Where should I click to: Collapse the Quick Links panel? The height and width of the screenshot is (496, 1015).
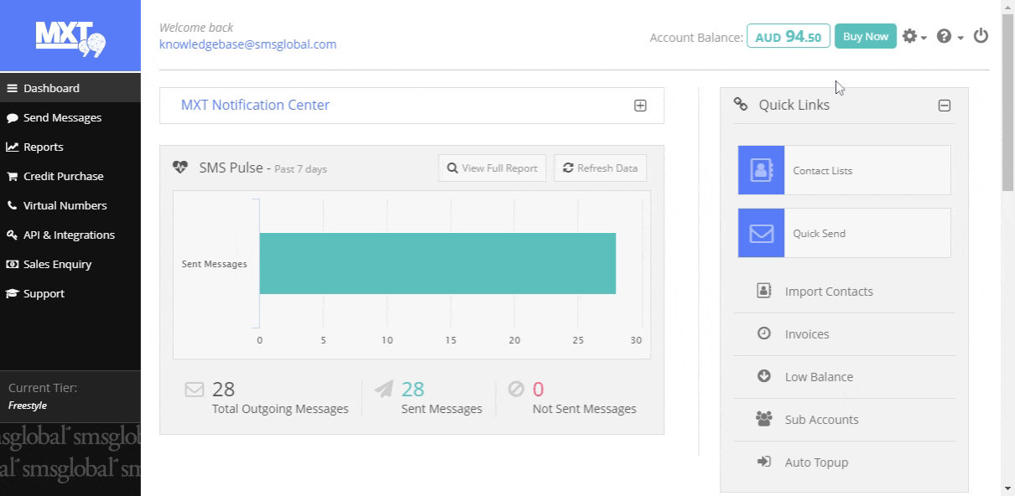[x=945, y=106]
